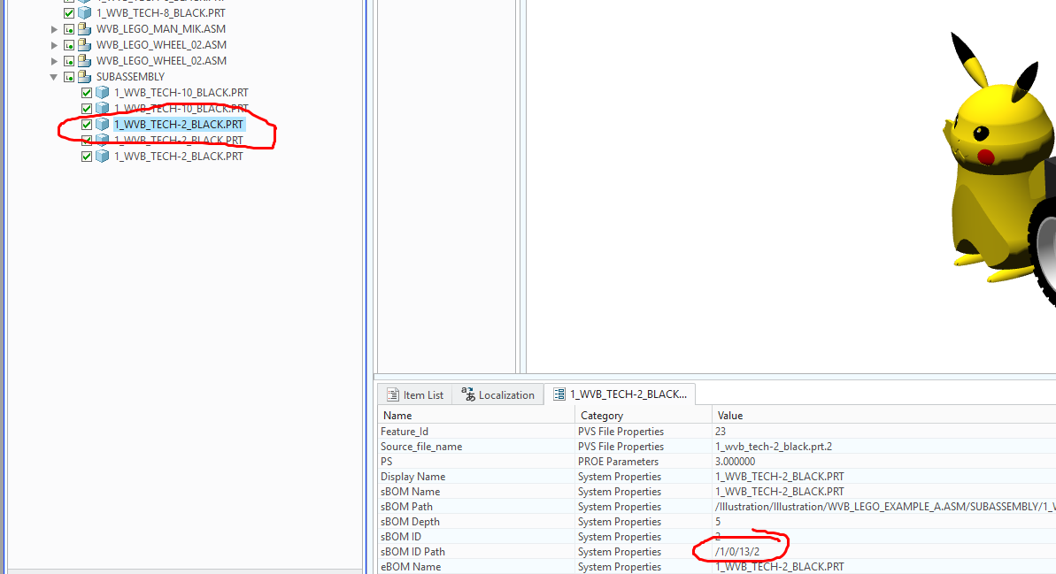The image size is (1056, 574).
Task: Toggle checkbox for 1_WVB_TECH-8_BLACK.PRT
Action: pyautogui.click(x=69, y=12)
